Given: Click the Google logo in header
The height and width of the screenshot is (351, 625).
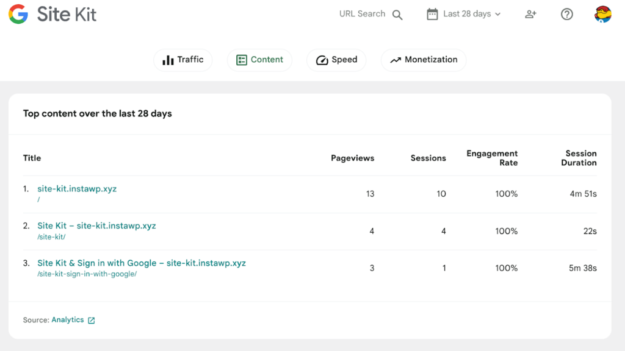Looking at the screenshot, I should pos(18,14).
